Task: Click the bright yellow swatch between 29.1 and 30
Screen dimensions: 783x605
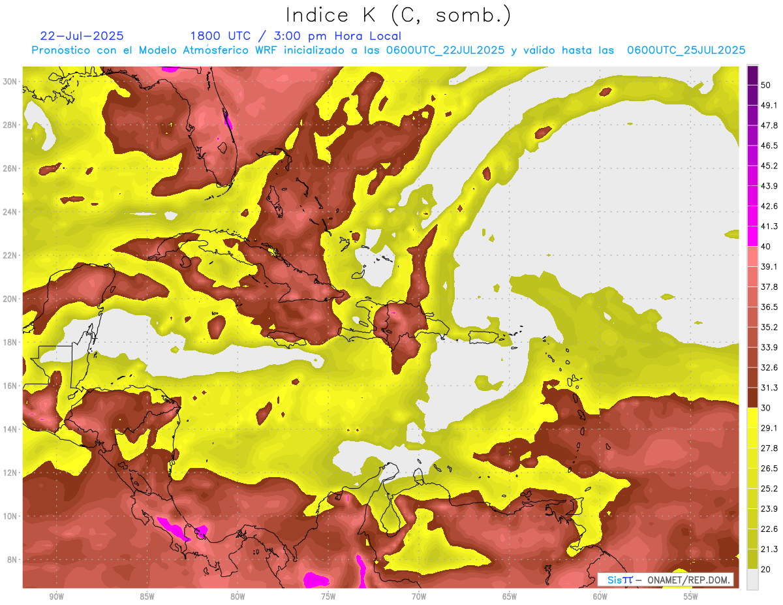Action: tap(752, 418)
